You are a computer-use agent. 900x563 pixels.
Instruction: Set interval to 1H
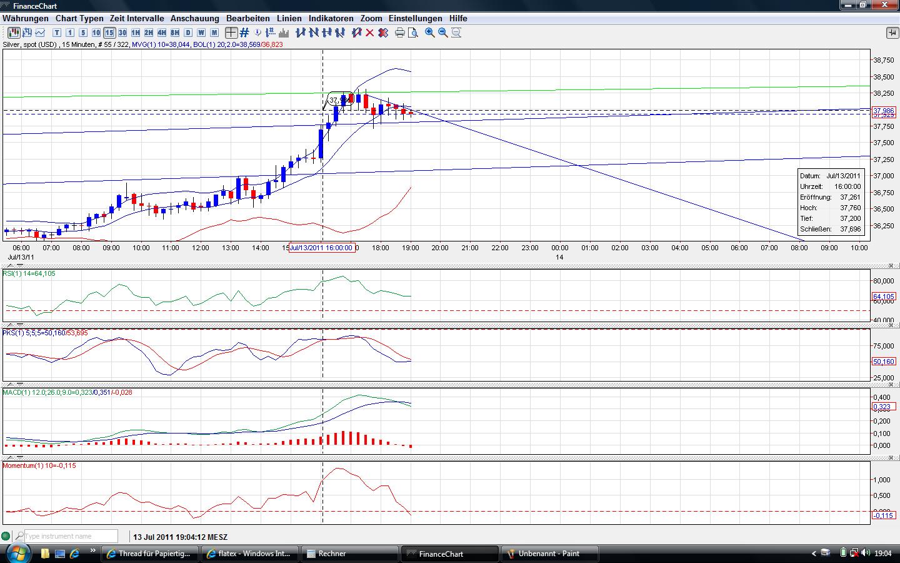click(x=136, y=33)
